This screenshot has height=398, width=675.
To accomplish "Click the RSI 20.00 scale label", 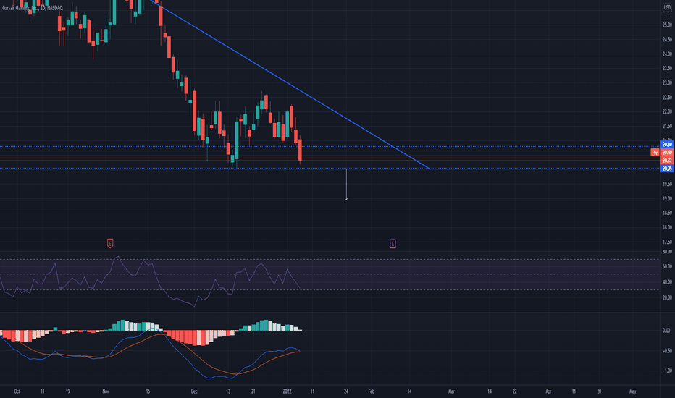I will [x=667, y=297].
